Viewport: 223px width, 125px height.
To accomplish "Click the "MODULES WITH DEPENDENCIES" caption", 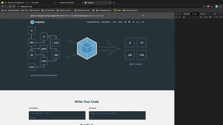I will (44, 75).
